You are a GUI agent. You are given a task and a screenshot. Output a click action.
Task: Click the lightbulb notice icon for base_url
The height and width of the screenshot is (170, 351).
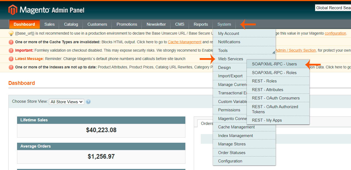click(11, 34)
